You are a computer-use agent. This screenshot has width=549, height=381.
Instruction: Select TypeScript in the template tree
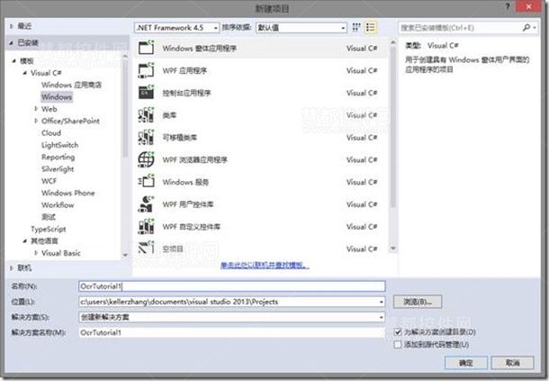(x=49, y=229)
